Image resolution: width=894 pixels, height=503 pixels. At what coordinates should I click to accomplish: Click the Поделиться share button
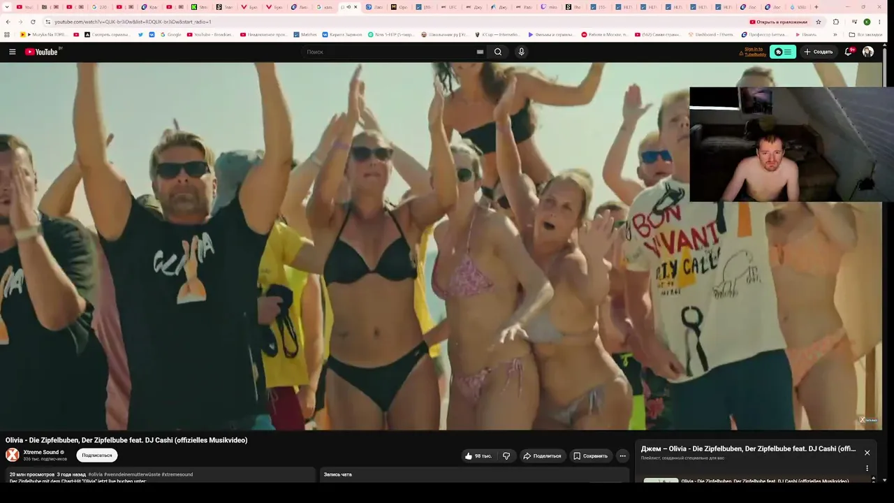point(542,455)
